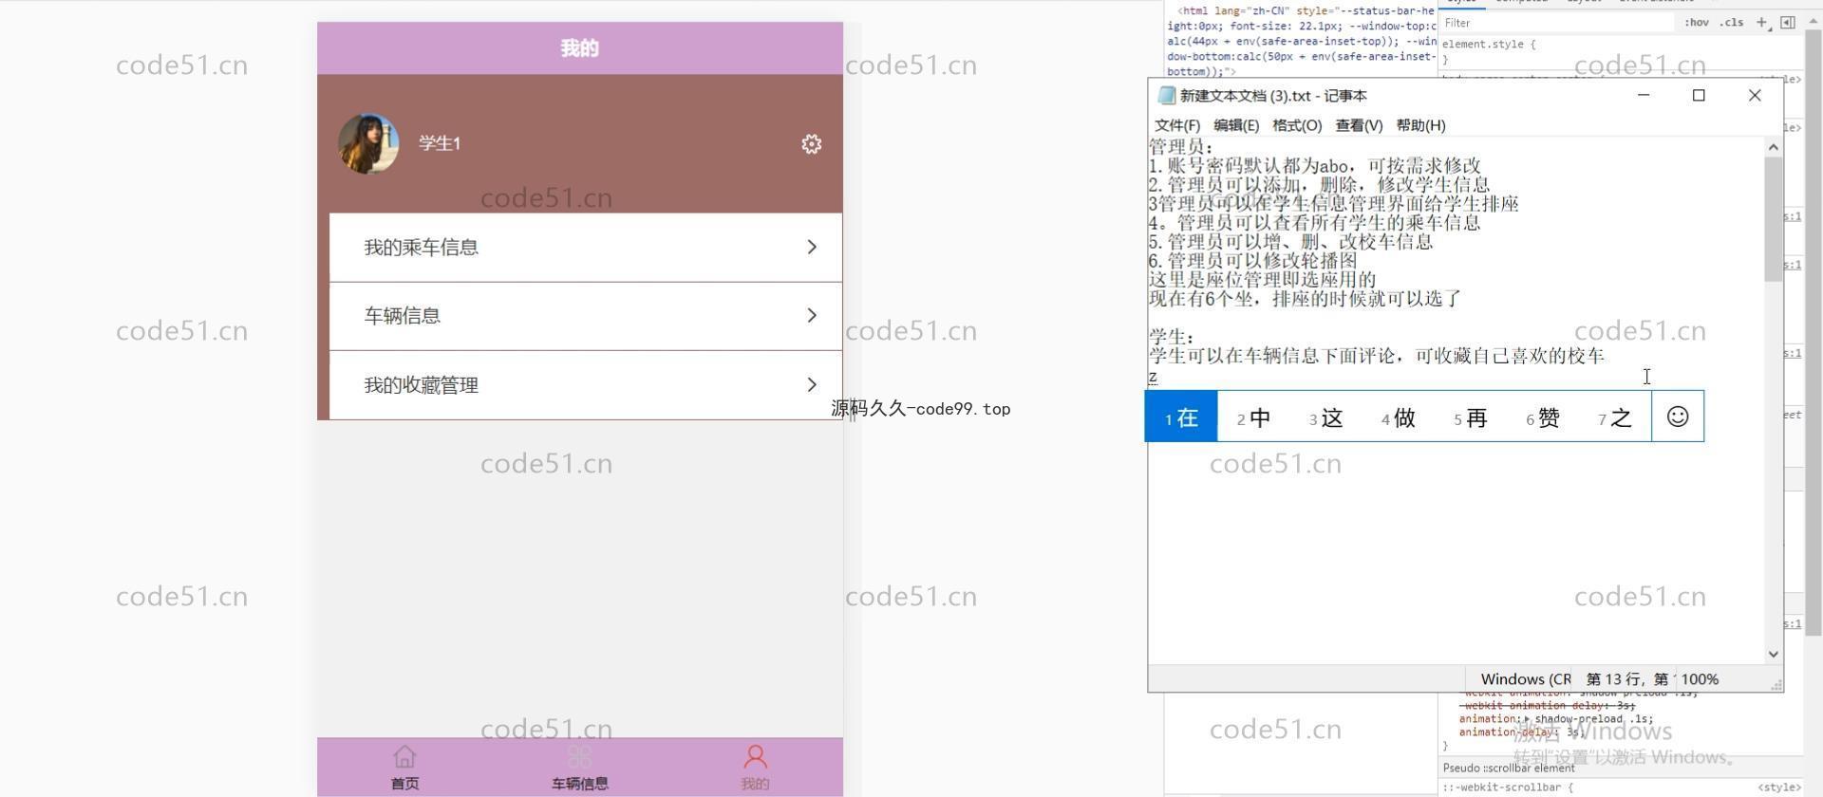Pick IME candidate 3 这
The width and height of the screenshot is (1823, 797).
tap(1325, 417)
